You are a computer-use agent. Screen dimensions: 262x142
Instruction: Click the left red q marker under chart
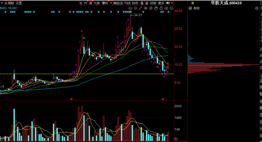pyautogui.click(x=71, y=99)
